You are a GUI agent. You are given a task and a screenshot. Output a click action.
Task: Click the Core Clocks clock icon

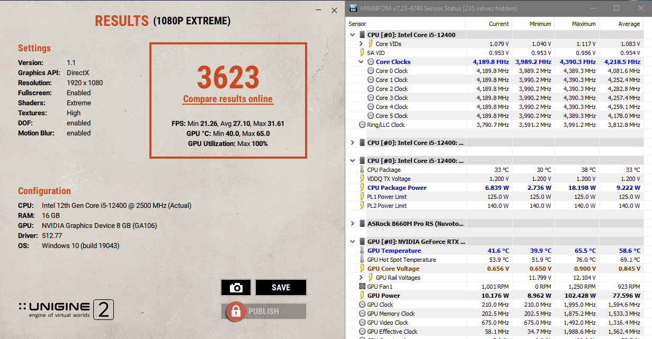coord(370,62)
